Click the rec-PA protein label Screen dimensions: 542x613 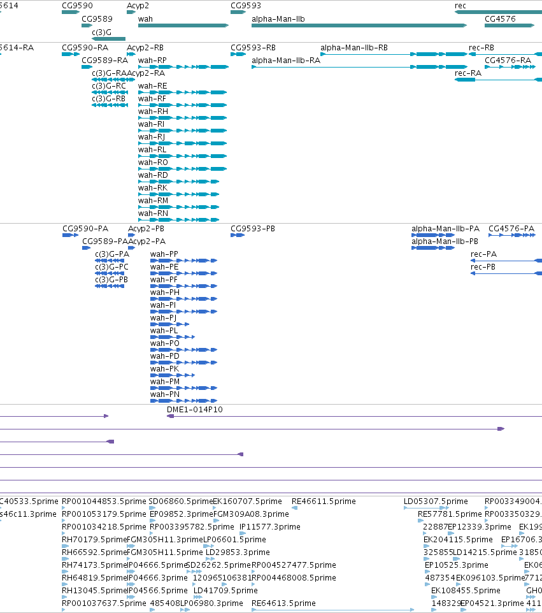[x=483, y=254]
